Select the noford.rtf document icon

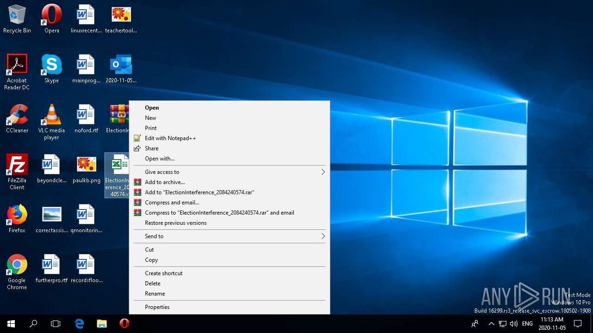point(86,119)
